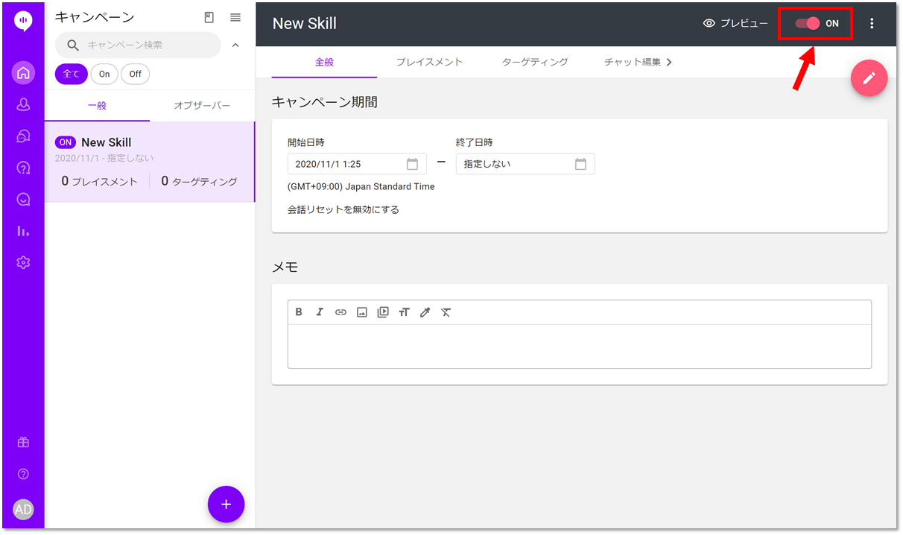The image size is (903, 535).
Task: Select the 一般 campaign list tab
Action: (x=97, y=106)
